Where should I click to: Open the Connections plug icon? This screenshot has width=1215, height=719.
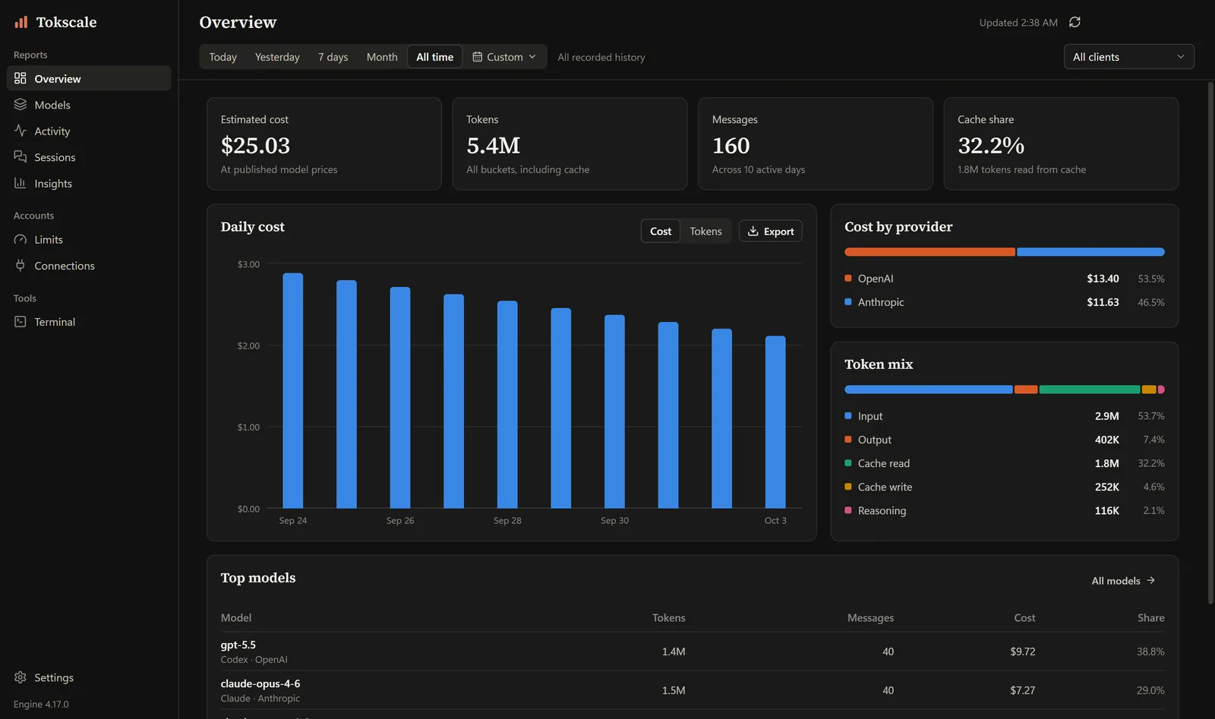pos(21,266)
